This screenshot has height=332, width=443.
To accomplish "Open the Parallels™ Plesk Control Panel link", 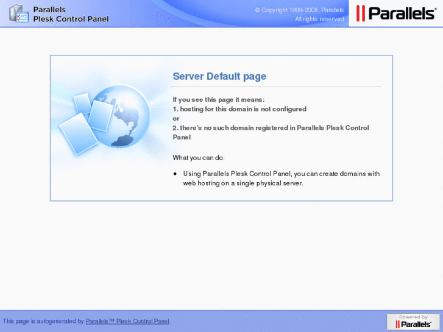I will point(127,321).
